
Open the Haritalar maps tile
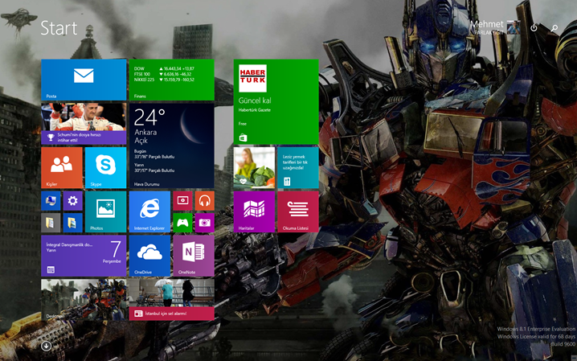254,212
